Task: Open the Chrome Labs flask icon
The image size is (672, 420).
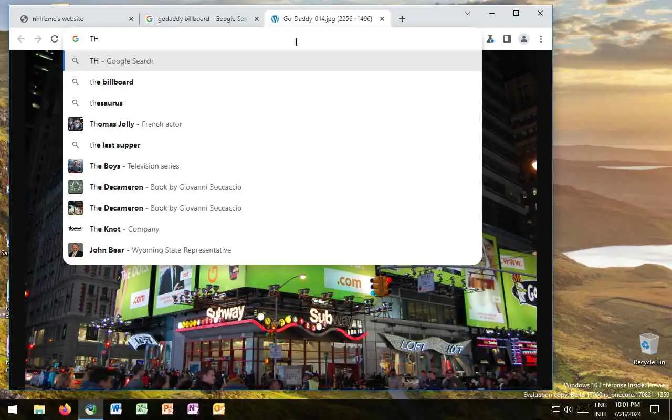Action: click(x=490, y=39)
